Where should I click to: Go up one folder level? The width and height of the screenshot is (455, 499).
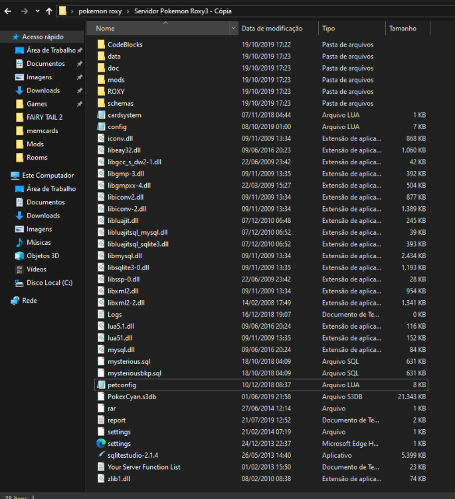tap(49, 11)
